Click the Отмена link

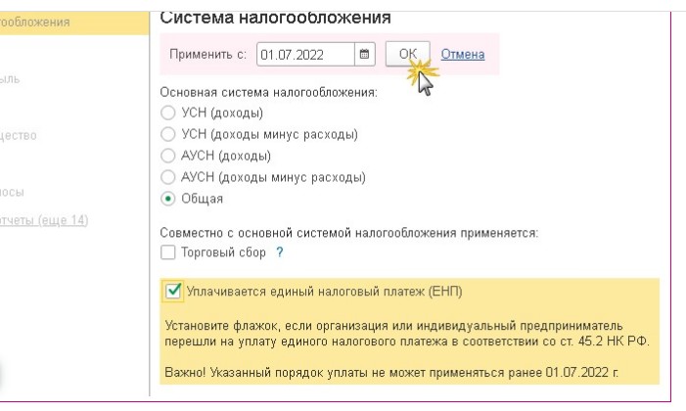click(463, 55)
